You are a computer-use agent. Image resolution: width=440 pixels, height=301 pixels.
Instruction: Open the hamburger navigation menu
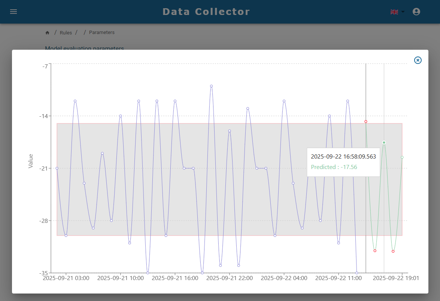tap(13, 12)
